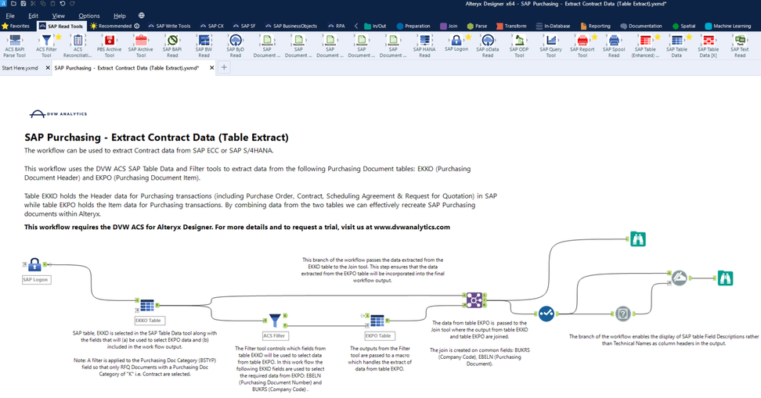This screenshot has width=761, height=398.
Task: Select the ACS Filter node on canvas
Action: (x=275, y=320)
